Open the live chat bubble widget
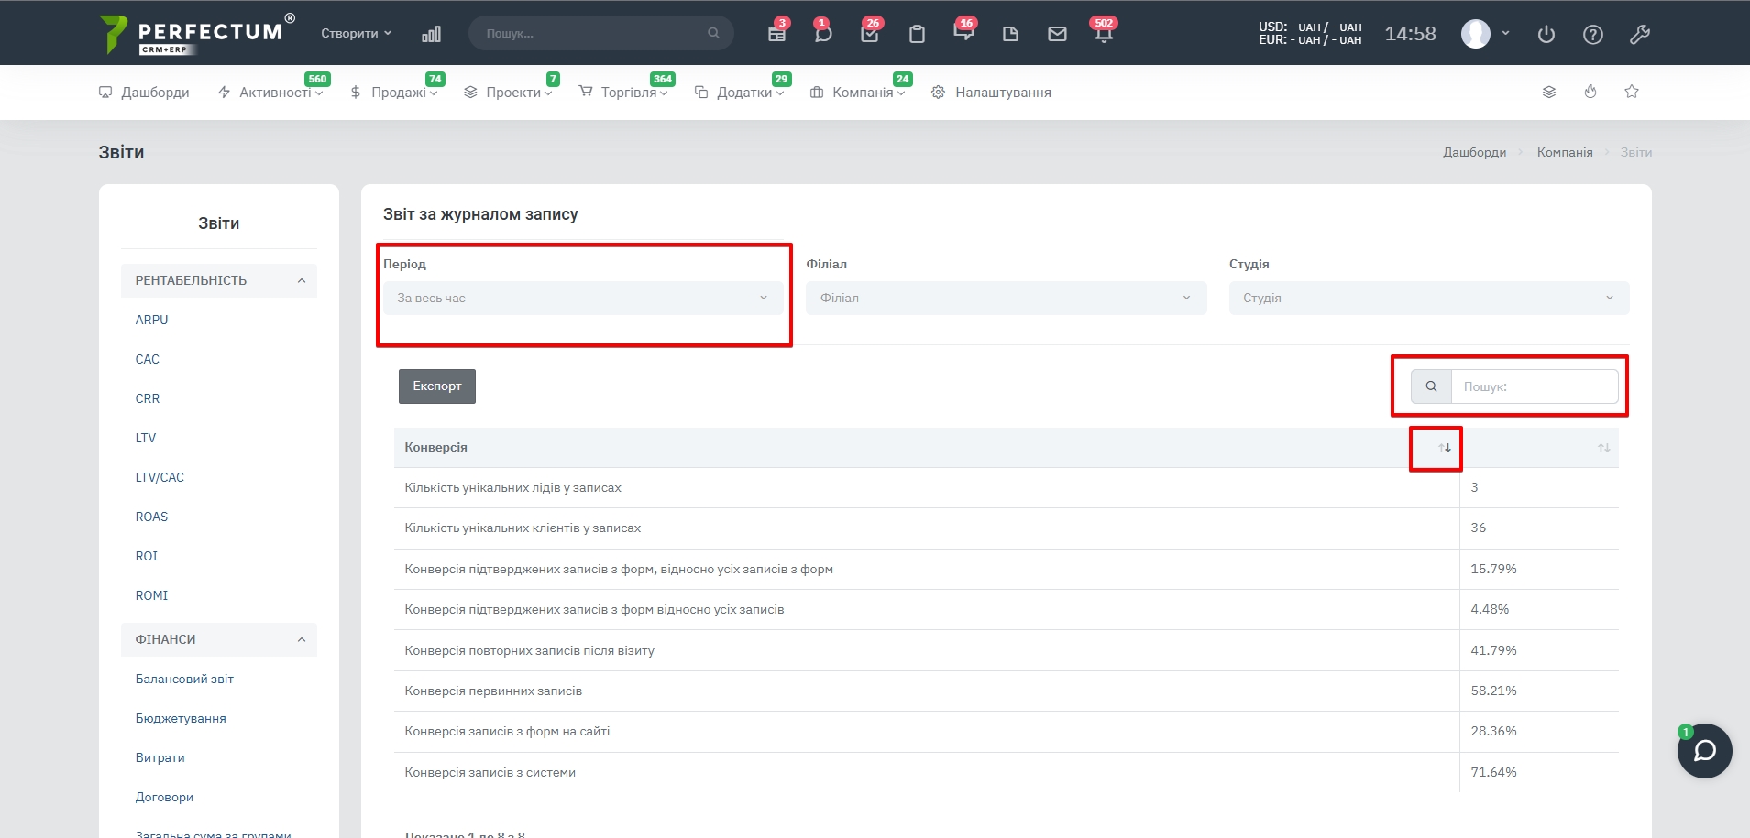The width and height of the screenshot is (1750, 838). (x=1704, y=751)
